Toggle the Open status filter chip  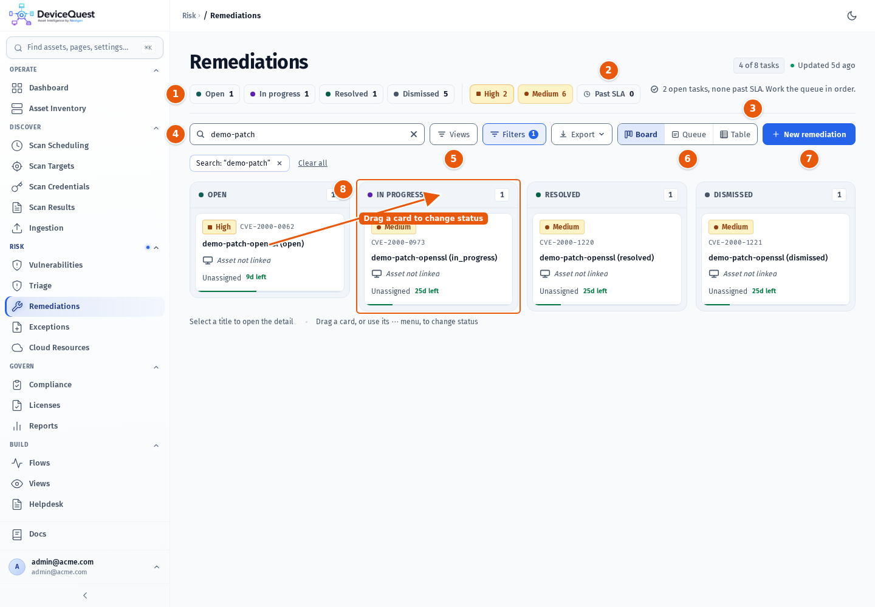pos(215,94)
